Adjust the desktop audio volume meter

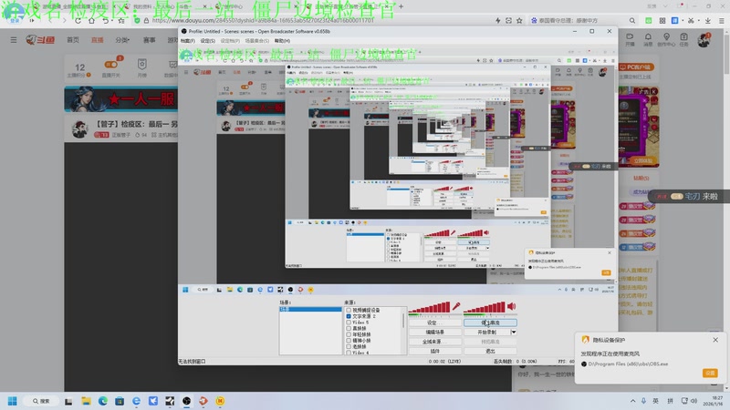(485, 307)
